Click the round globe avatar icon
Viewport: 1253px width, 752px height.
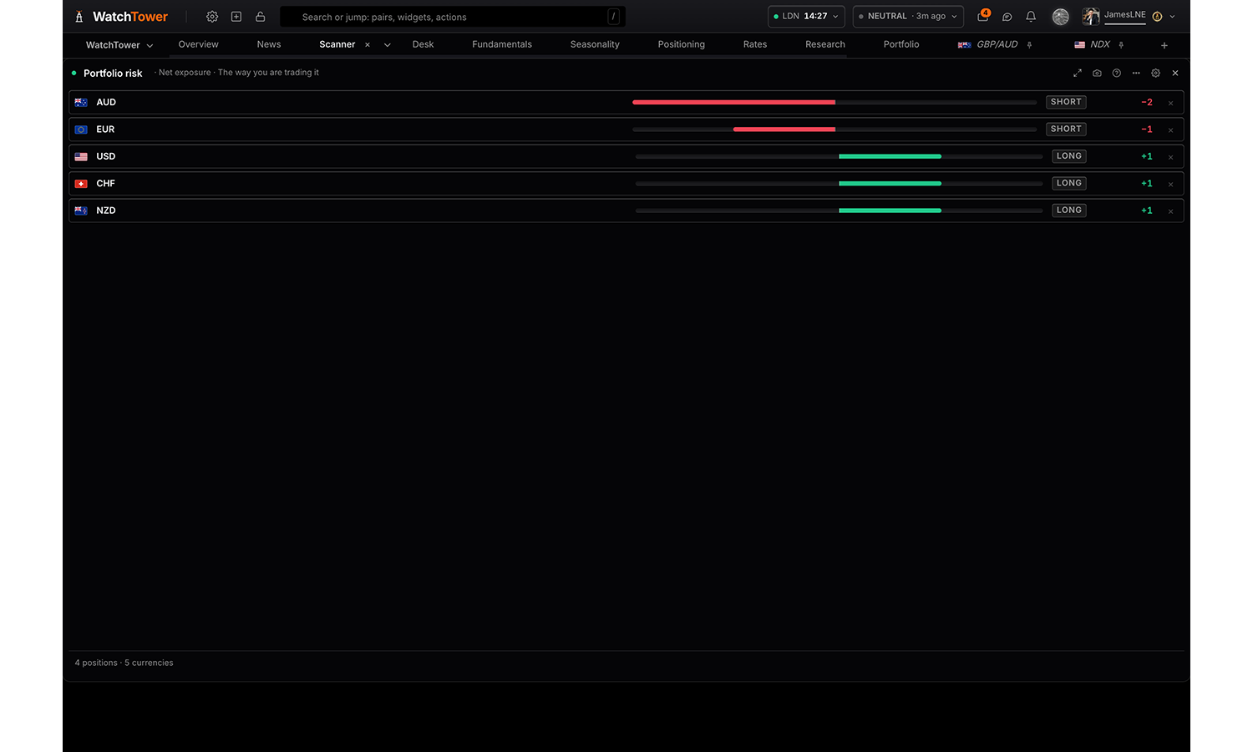click(x=1061, y=17)
